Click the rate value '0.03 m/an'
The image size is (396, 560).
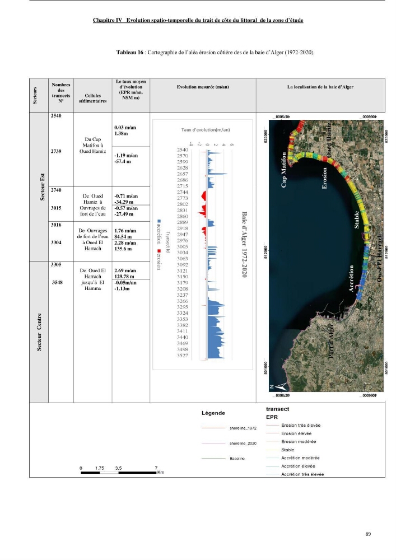point(125,128)
